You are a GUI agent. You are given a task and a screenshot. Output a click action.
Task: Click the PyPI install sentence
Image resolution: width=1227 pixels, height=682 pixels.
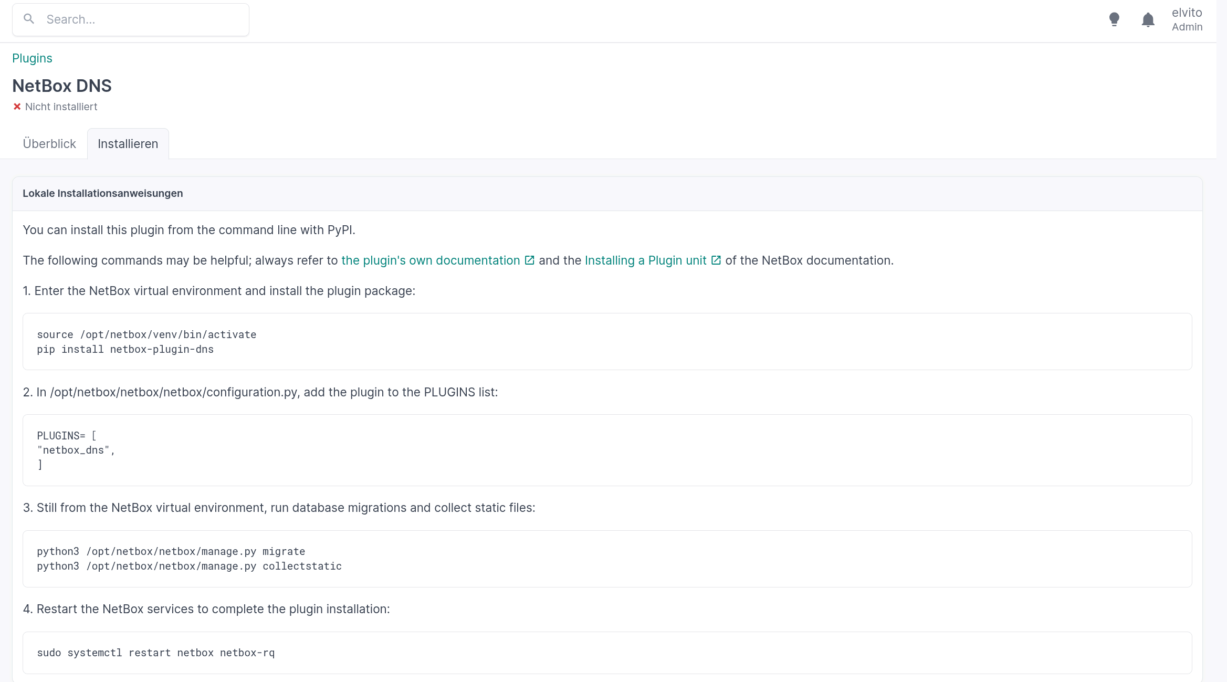(189, 230)
